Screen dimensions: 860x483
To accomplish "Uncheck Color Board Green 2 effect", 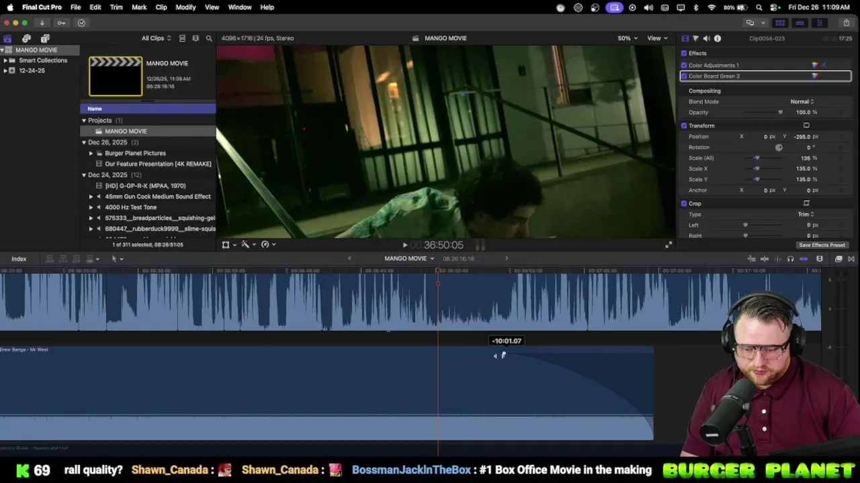I will 684,76.
